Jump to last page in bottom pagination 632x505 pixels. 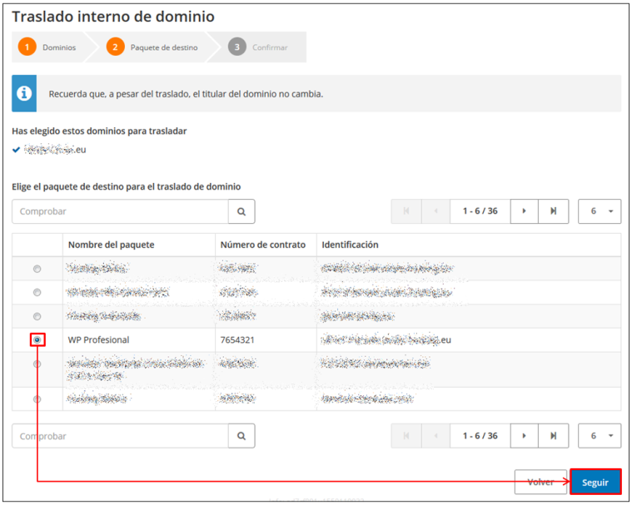pos(554,436)
